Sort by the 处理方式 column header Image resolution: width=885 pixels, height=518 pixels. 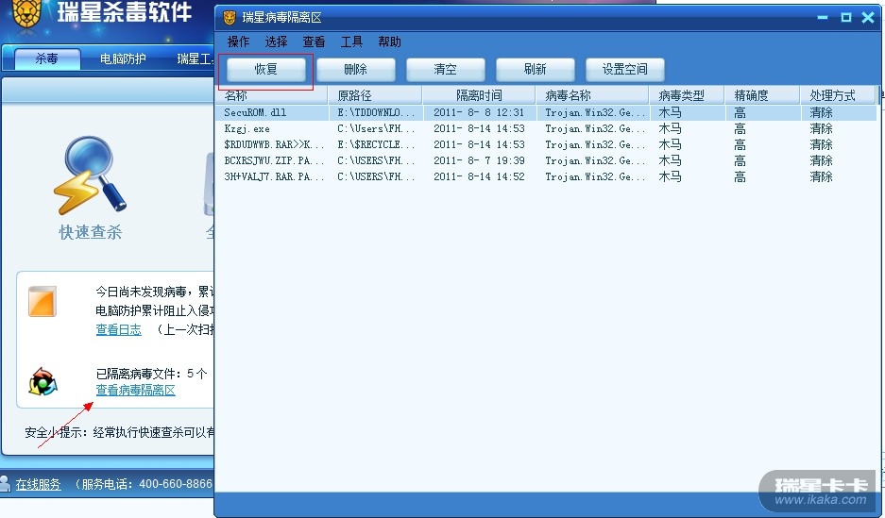838,95
